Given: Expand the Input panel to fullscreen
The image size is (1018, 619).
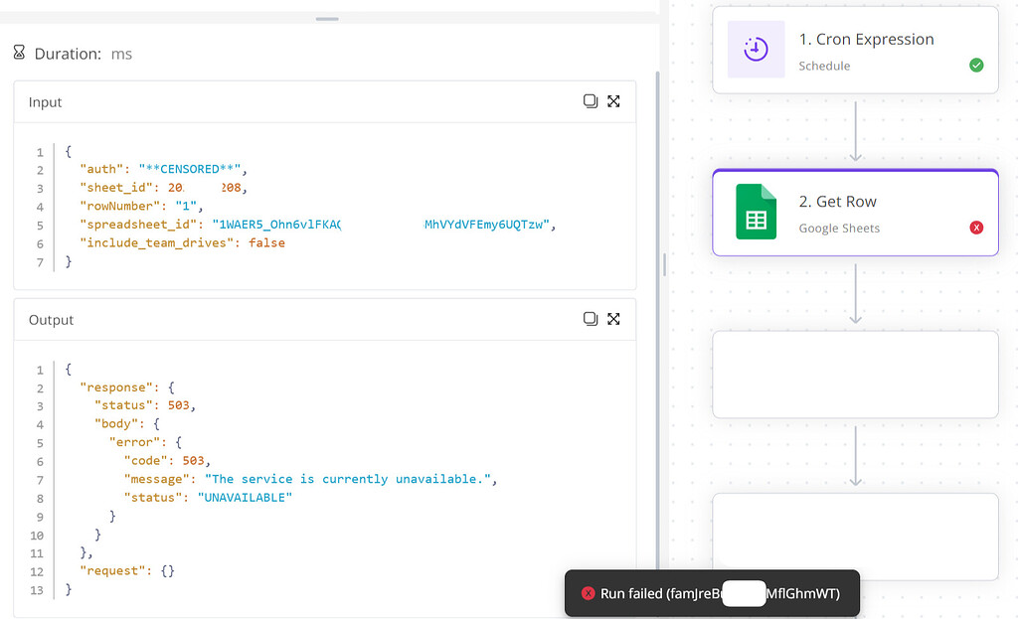Looking at the screenshot, I should [x=613, y=101].
